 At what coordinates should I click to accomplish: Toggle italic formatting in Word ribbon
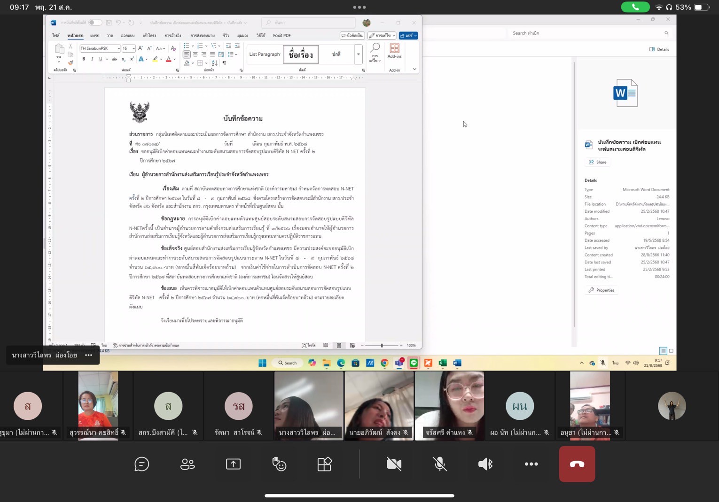(92, 59)
